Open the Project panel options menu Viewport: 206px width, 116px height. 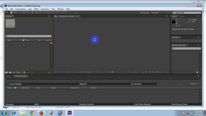49,16
